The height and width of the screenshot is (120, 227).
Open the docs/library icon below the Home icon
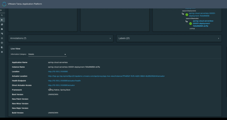tap(2, 24)
